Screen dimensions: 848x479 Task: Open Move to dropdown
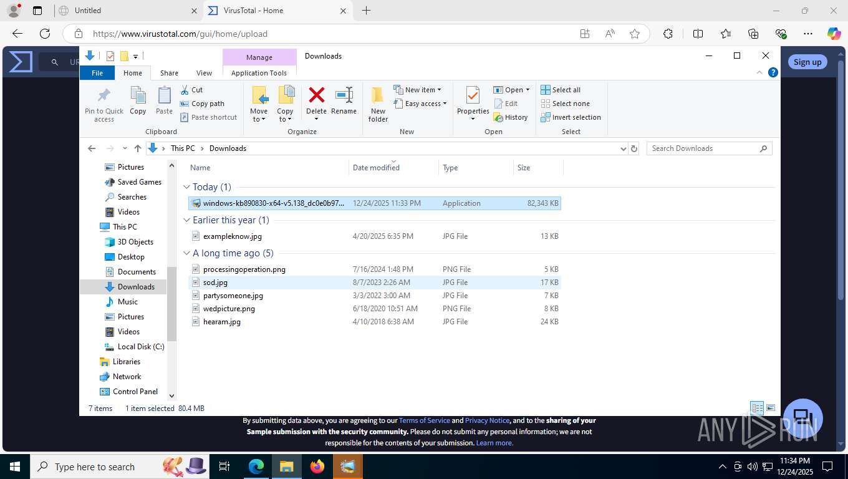click(259, 115)
